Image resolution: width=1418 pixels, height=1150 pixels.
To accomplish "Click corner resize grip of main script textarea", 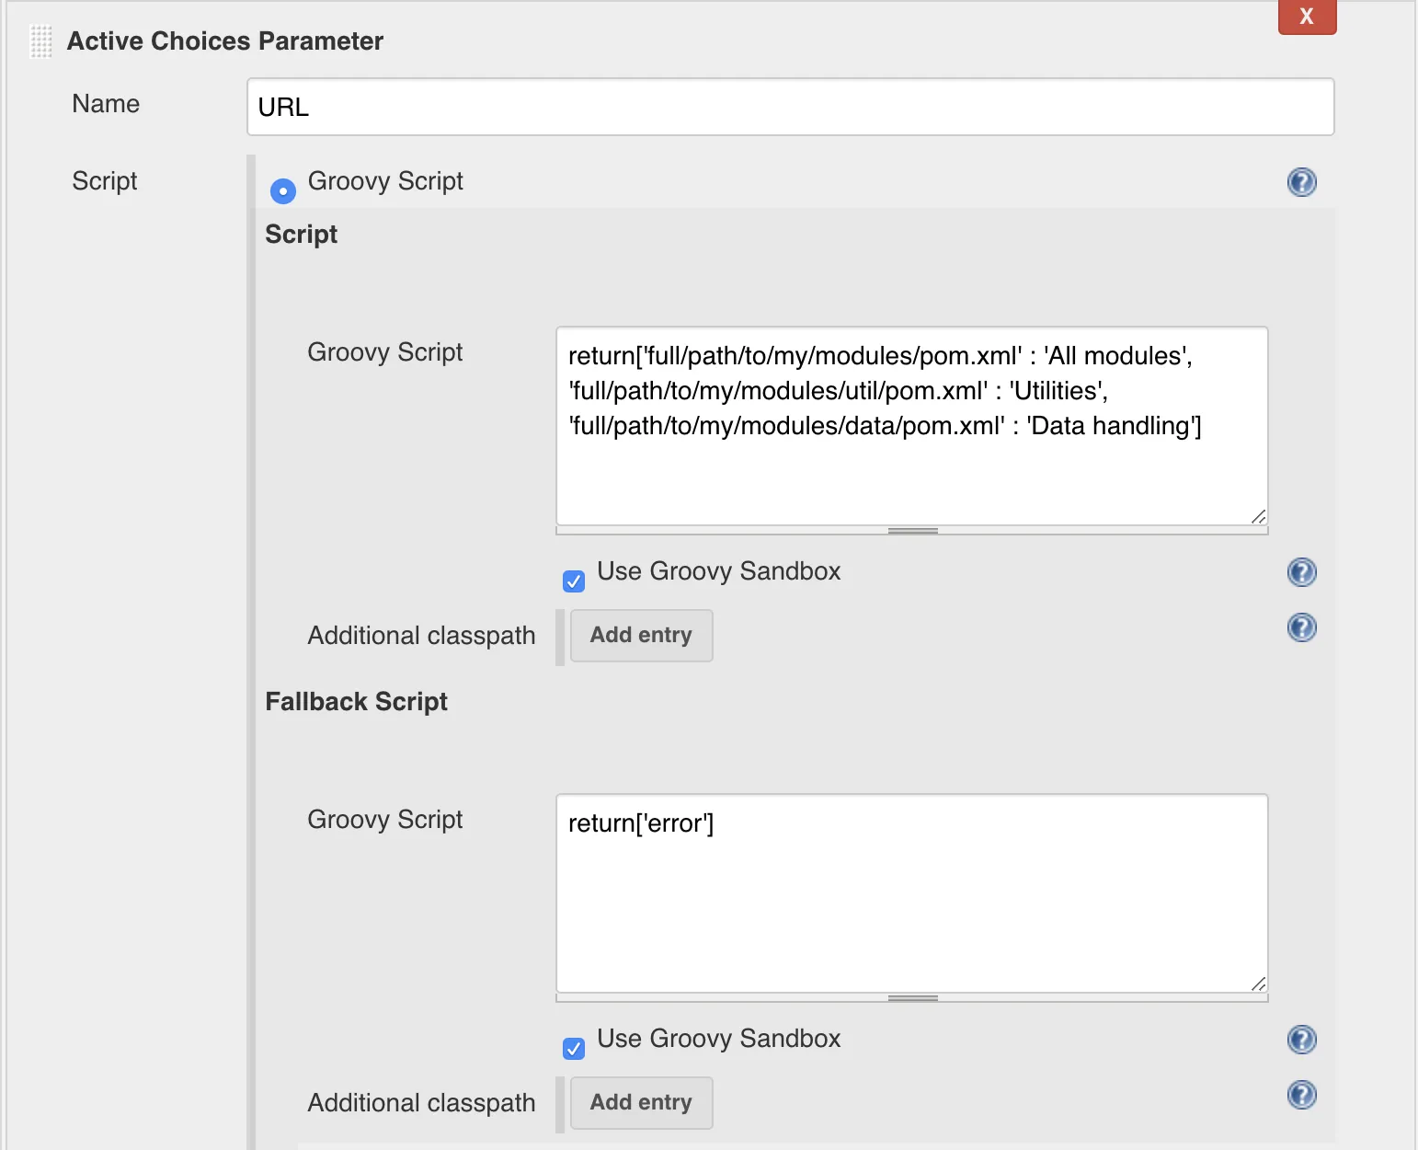I will point(1258,517).
